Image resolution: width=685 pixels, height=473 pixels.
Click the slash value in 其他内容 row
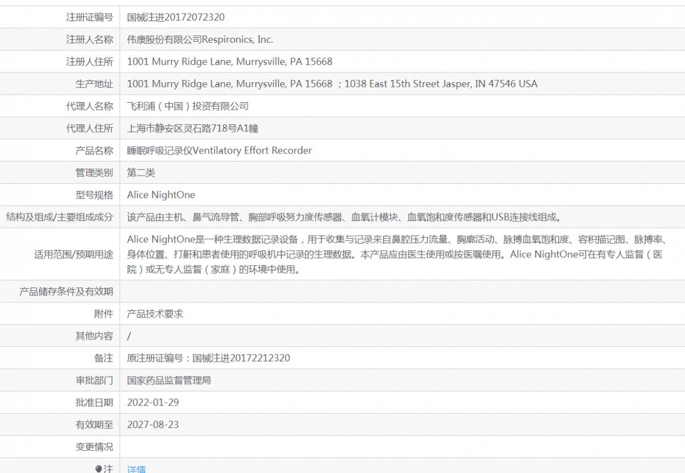click(x=129, y=336)
